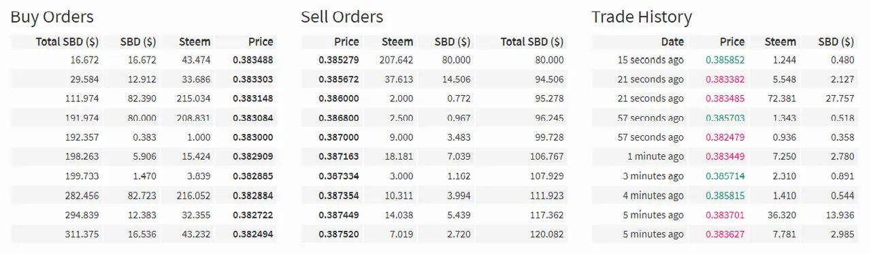Click the Trade History heading
This screenshot has width=871, height=254.
click(x=642, y=17)
